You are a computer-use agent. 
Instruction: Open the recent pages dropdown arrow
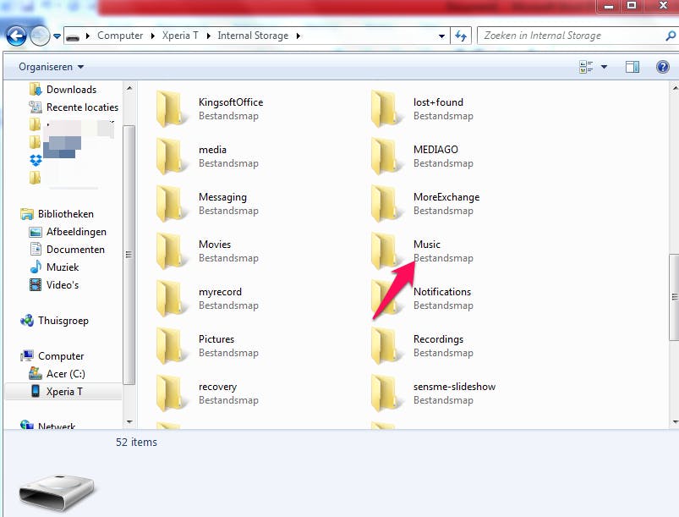pos(57,36)
